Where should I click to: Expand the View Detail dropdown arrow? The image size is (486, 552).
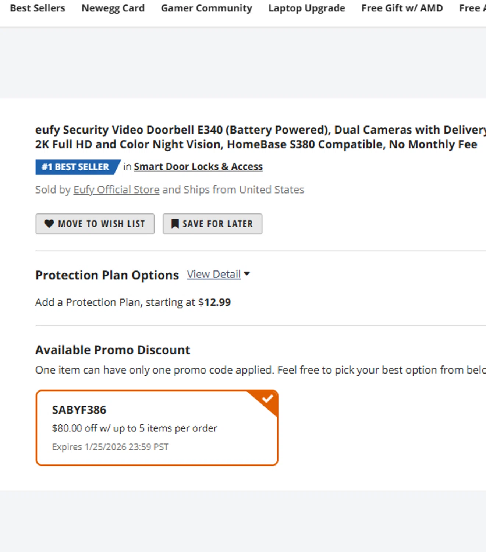[x=247, y=274]
